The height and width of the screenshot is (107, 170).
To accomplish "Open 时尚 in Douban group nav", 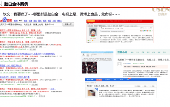I will coord(154,52).
